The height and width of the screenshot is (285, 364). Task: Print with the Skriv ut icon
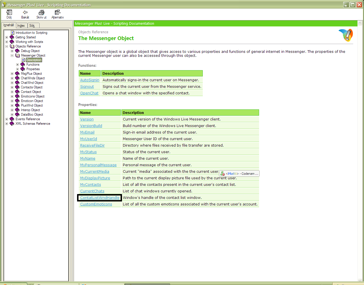(42, 12)
